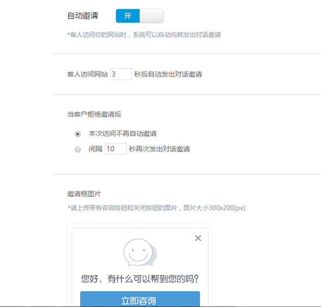
Task: Click the visit delay field containing 3
Action: pyautogui.click(x=121, y=74)
